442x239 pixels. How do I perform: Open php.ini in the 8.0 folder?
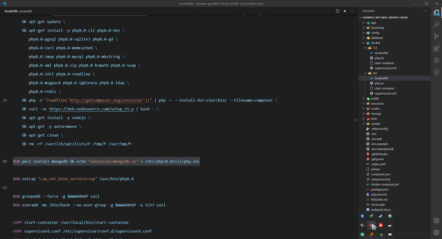click(x=379, y=83)
